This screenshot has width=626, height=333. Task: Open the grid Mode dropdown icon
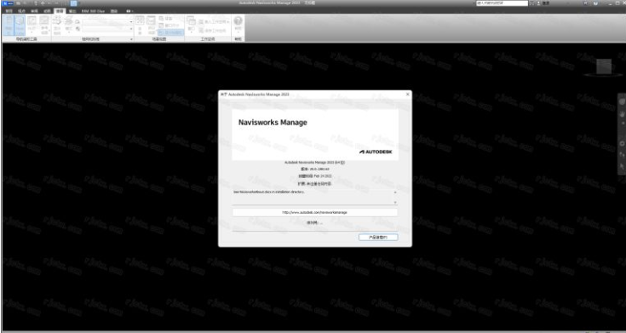pyautogui.click(x=69, y=25)
